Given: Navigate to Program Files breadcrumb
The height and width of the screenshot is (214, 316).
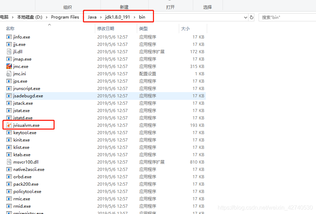Looking at the screenshot, I should pyautogui.click(x=65, y=17).
